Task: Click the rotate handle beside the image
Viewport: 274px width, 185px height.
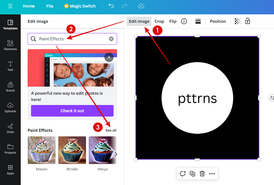Action: [271, 98]
